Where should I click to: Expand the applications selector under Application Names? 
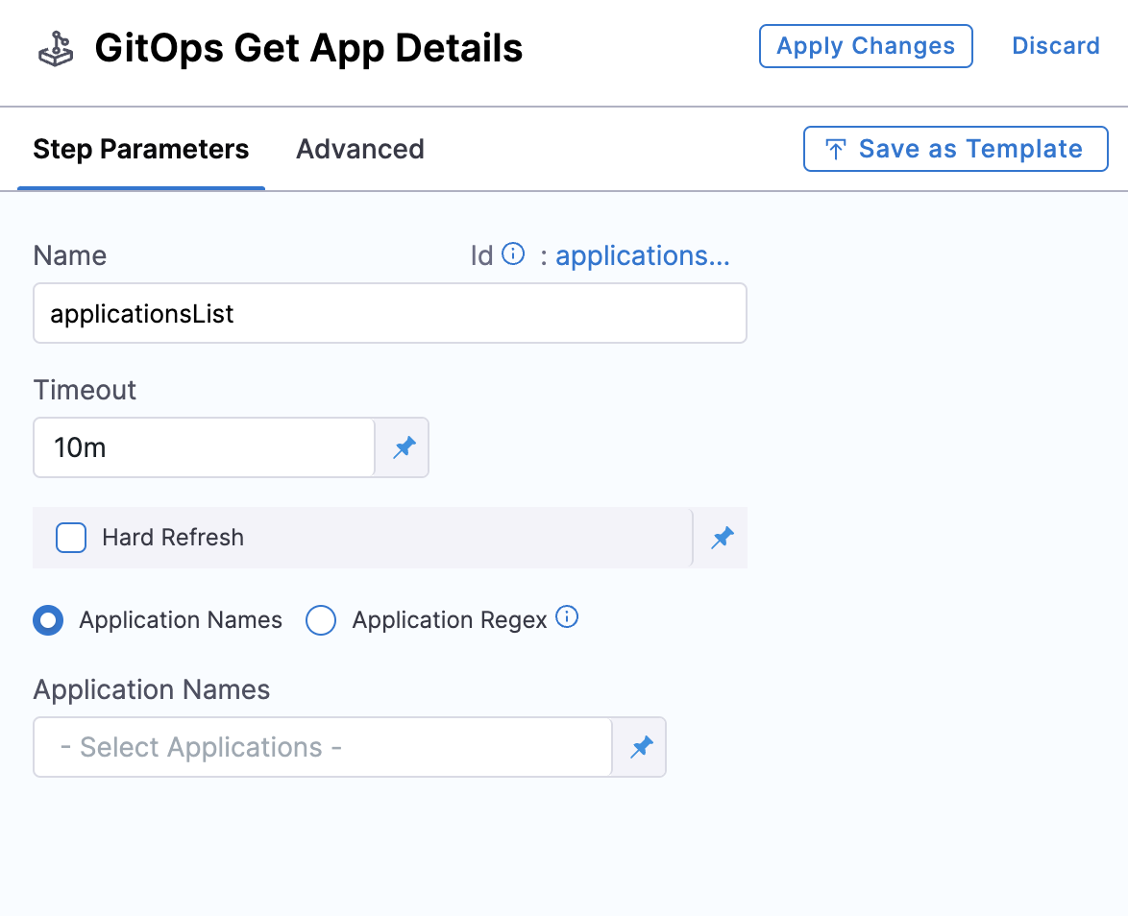tap(322, 747)
